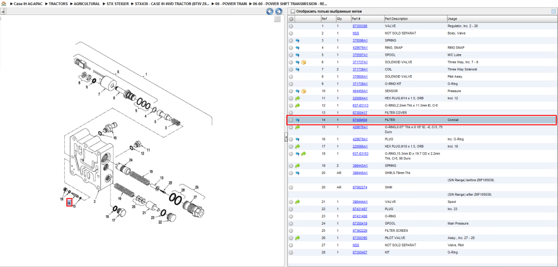
Task: Go to home via house icon
Action: point(3,3)
